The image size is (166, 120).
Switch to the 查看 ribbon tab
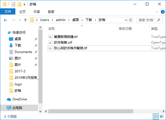point(51,12)
